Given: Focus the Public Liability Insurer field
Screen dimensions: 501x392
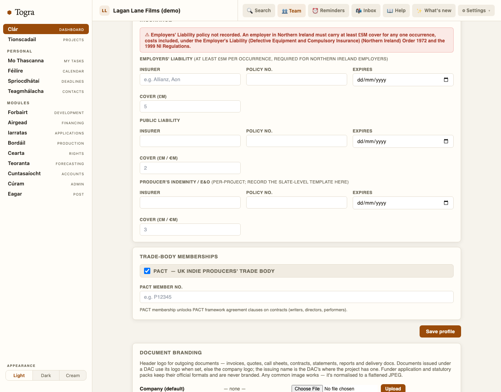Looking at the screenshot, I should coord(190,141).
